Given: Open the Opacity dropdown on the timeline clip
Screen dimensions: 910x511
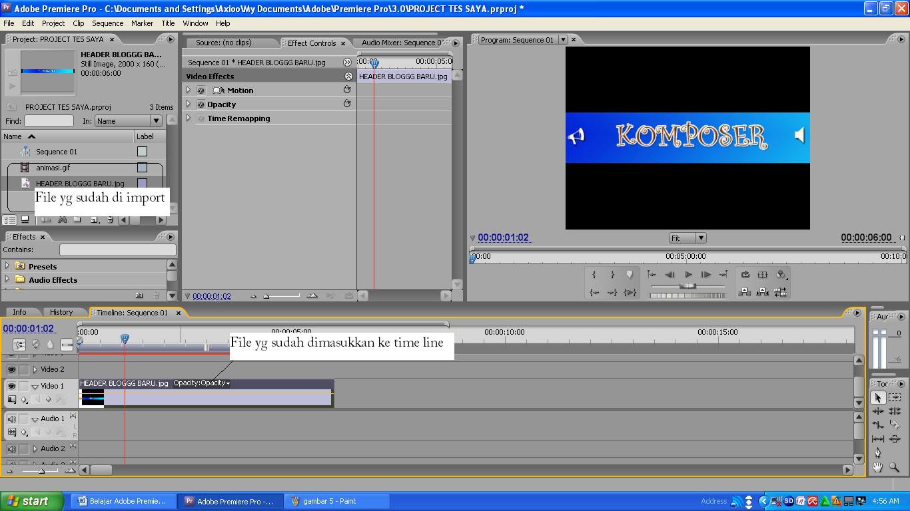Looking at the screenshot, I should click(x=227, y=383).
